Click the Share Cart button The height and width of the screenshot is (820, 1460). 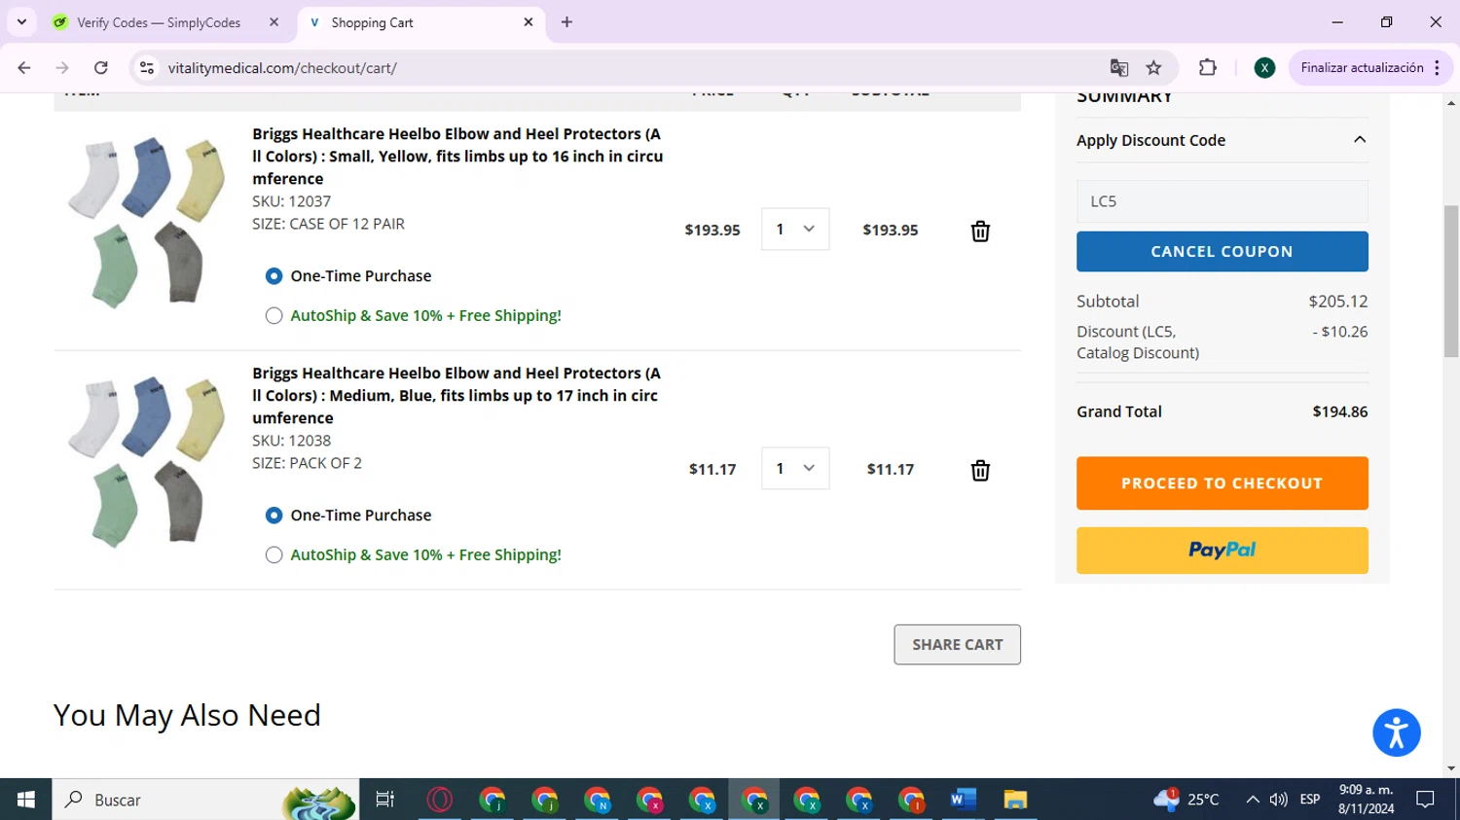point(958,645)
